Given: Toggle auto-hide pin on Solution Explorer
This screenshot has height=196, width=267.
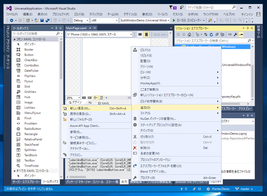Looking at the screenshot, I should pyautogui.click(x=248, y=28).
